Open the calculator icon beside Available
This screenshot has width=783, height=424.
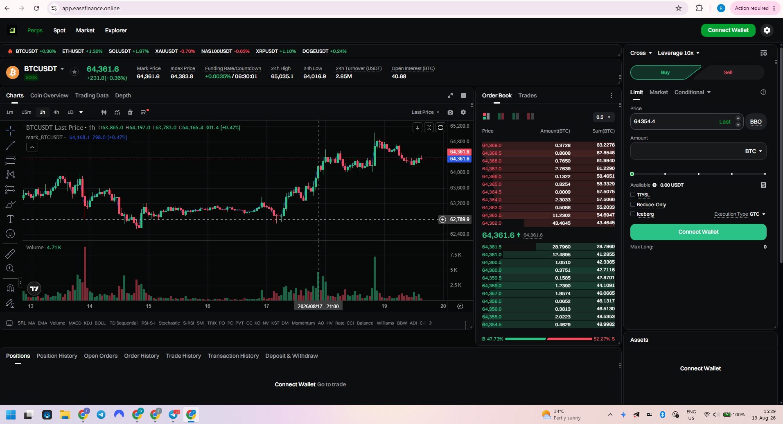[763, 185]
